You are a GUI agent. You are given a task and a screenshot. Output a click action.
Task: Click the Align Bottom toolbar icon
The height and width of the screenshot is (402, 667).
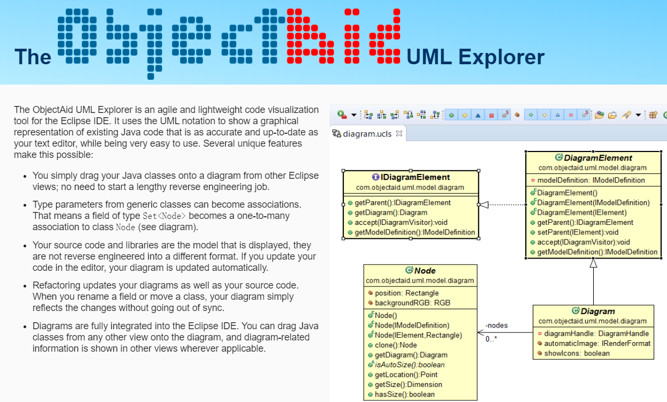tap(435, 115)
